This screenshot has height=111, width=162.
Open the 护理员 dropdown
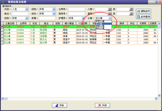(83, 18)
